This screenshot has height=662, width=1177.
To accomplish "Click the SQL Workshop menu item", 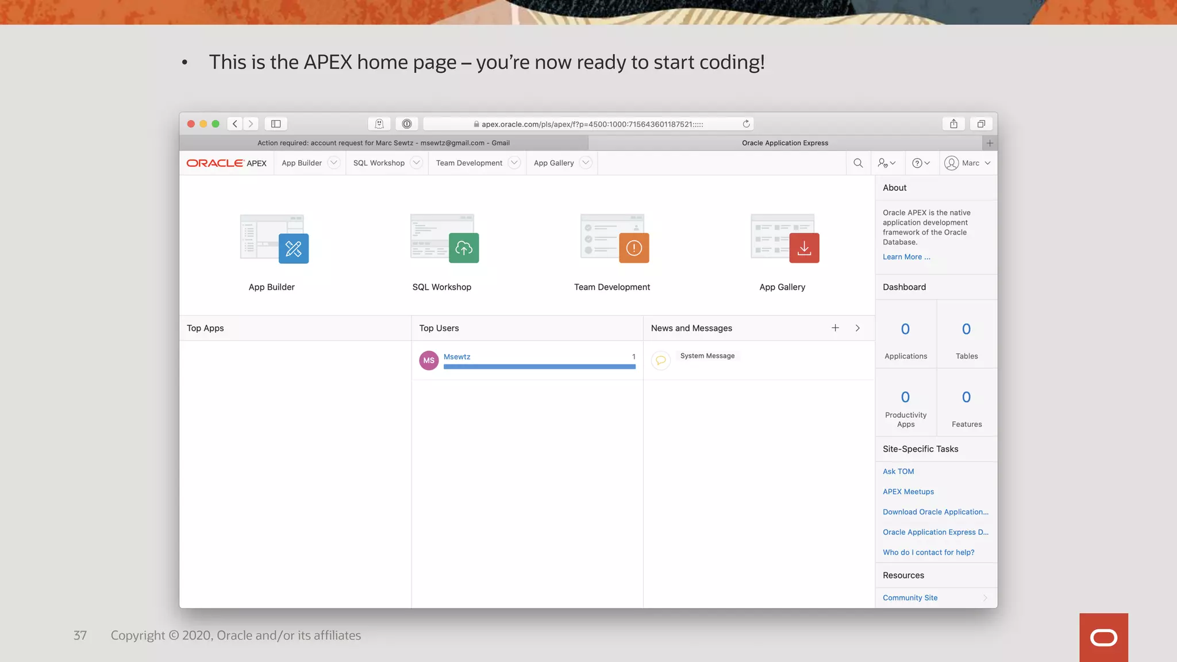I will (x=379, y=163).
